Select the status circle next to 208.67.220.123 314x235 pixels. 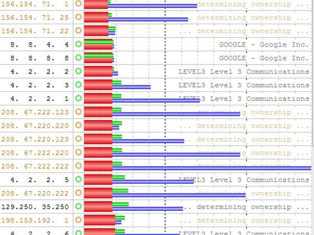pos(78,139)
